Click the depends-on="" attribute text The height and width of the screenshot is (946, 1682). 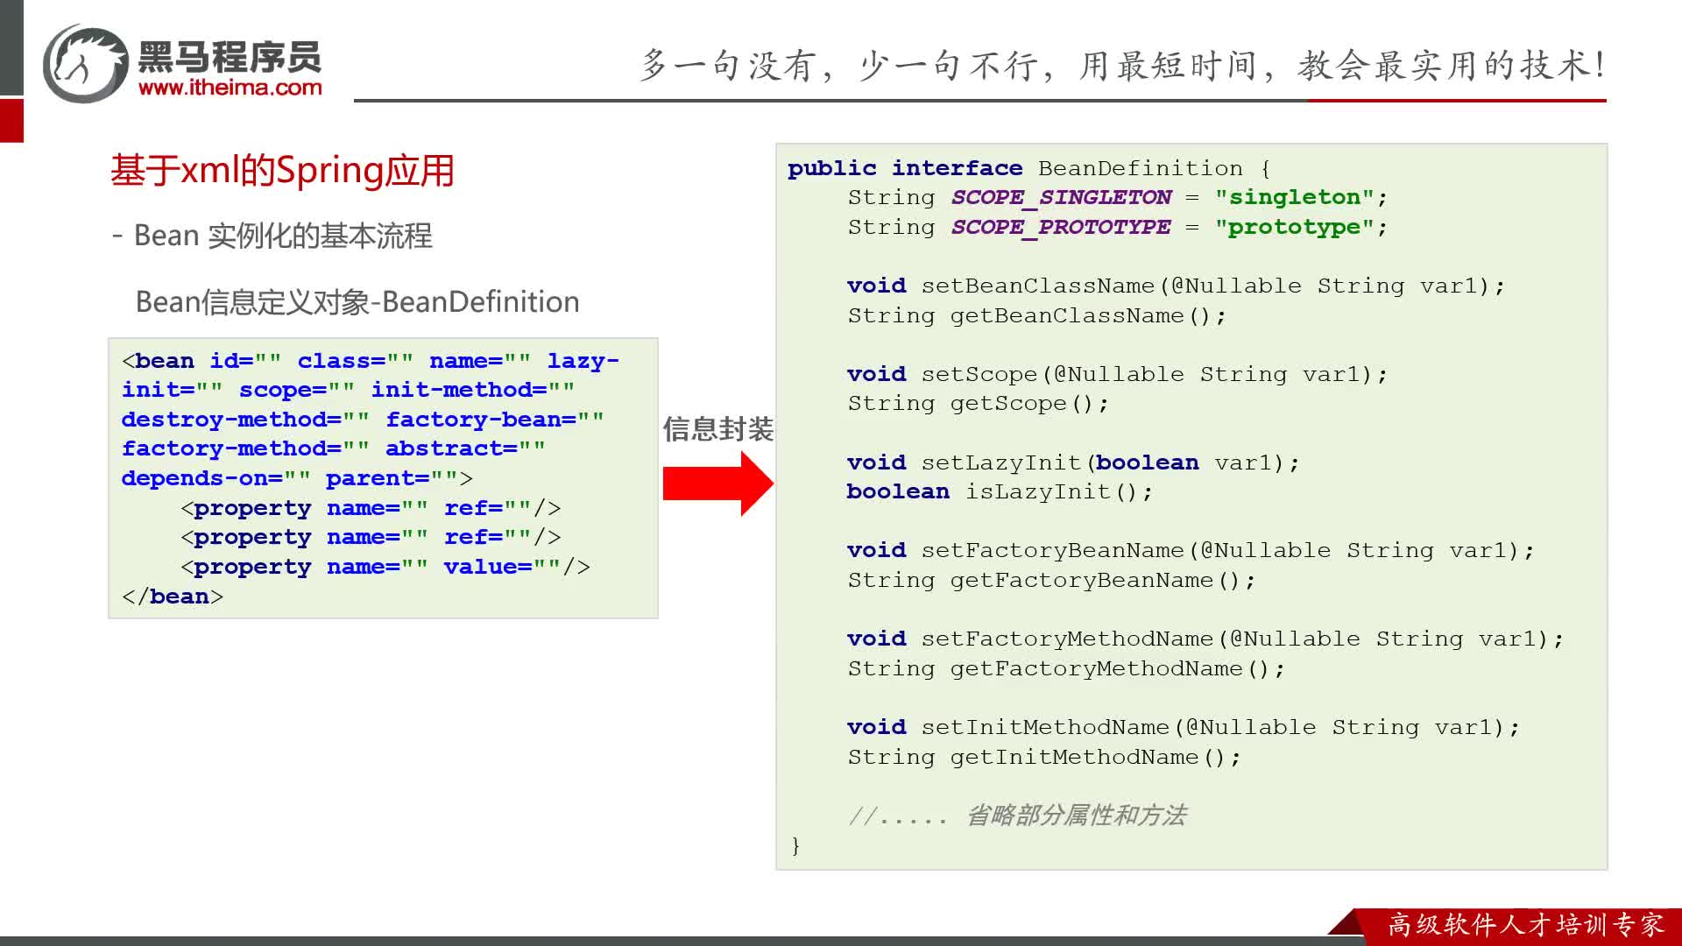tap(216, 478)
